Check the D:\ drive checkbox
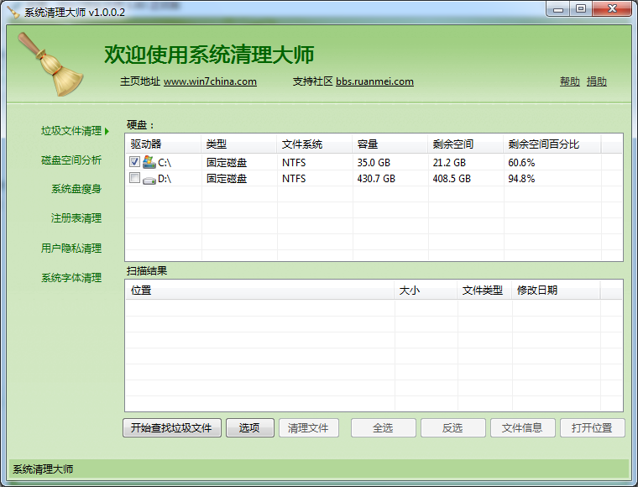 point(134,179)
